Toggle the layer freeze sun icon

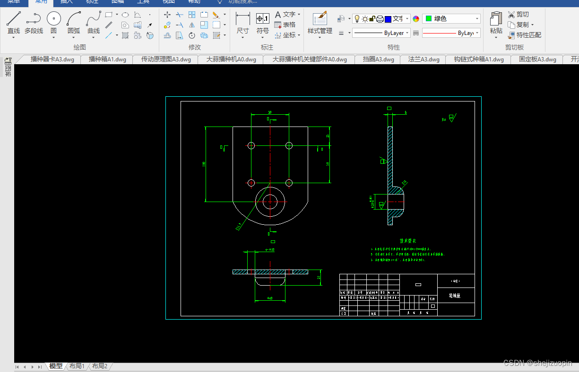(365, 19)
